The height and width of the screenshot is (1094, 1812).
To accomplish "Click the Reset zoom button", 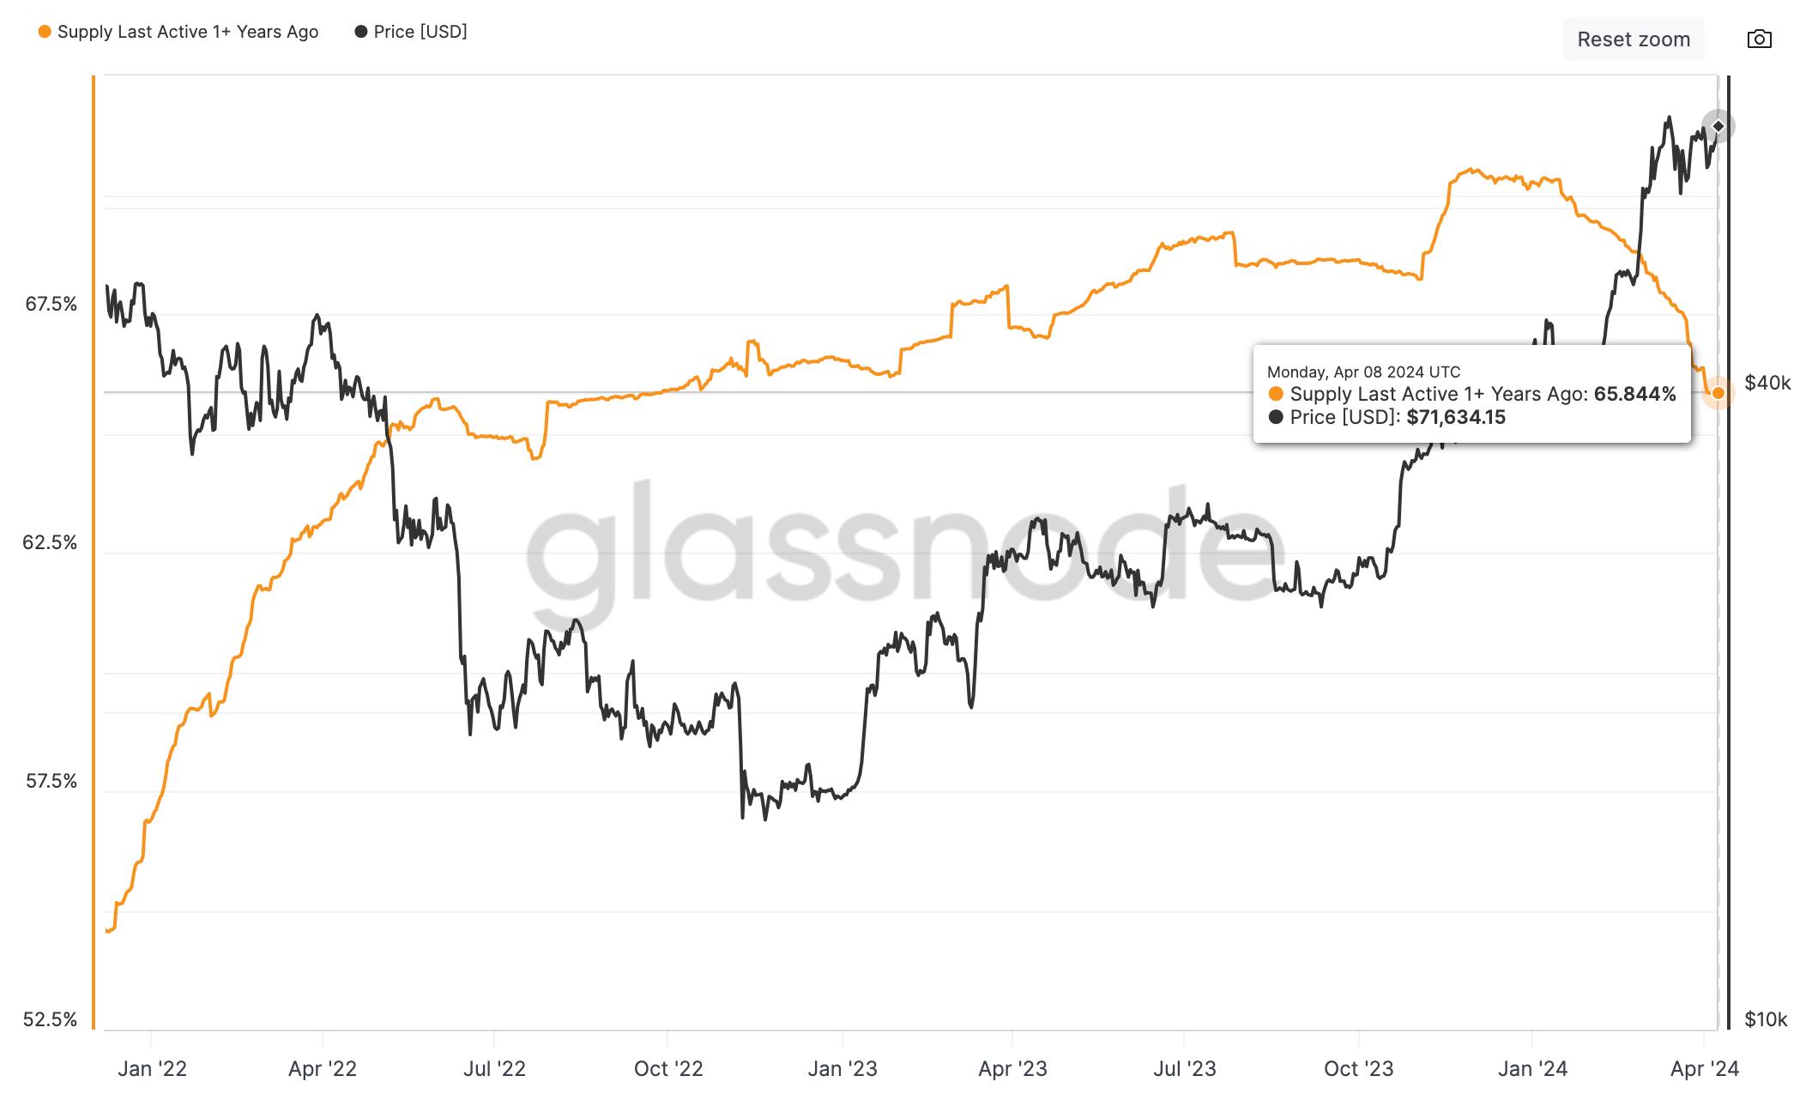I will click(x=1633, y=39).
